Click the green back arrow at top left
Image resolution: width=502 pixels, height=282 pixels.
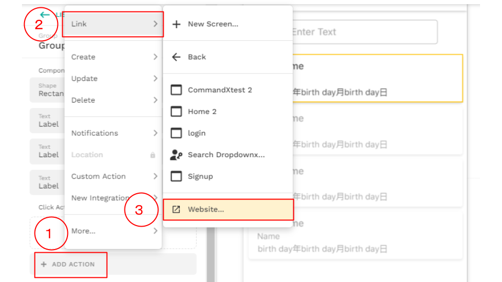point(44,15)
